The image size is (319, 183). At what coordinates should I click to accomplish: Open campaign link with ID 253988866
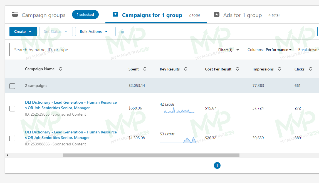pyautogui.click(x=71, y=135)
